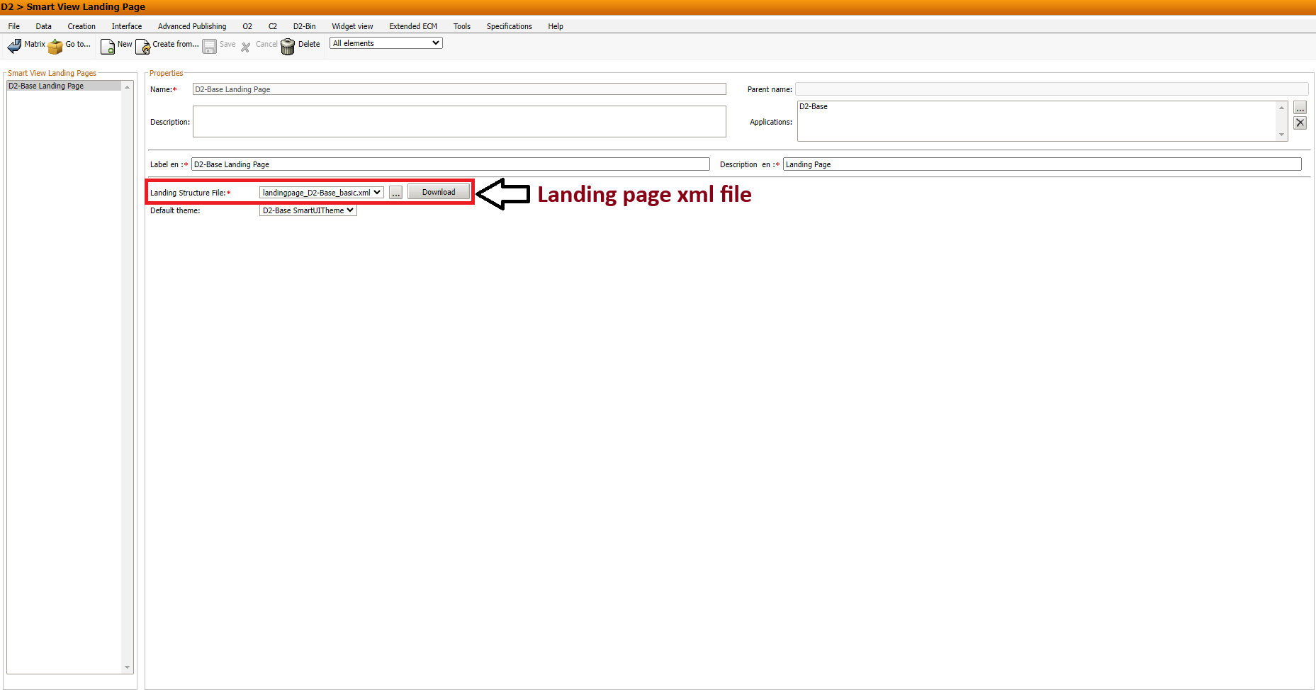Viewport: 1316px width, 690px height.
Task: Click the landing pages list up arrow
Action: pos(128,86)
